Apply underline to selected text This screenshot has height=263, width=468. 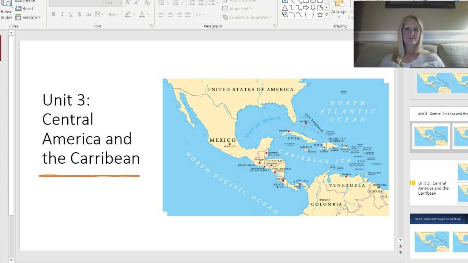[70, 14]
